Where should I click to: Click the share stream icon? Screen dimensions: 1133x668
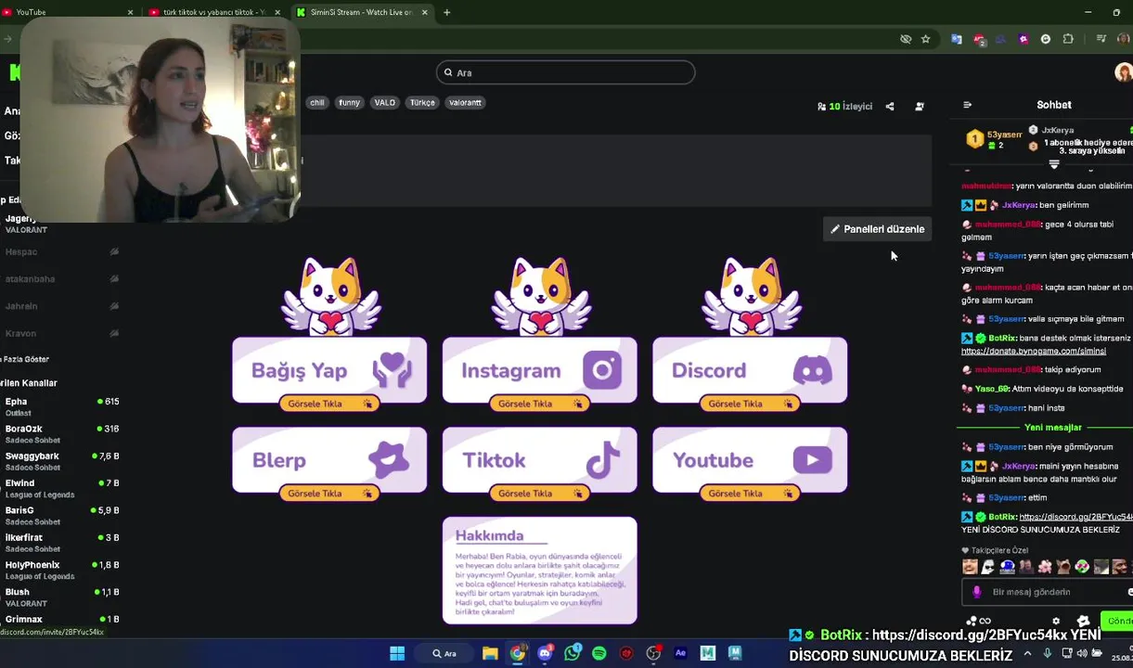point(890,107)
